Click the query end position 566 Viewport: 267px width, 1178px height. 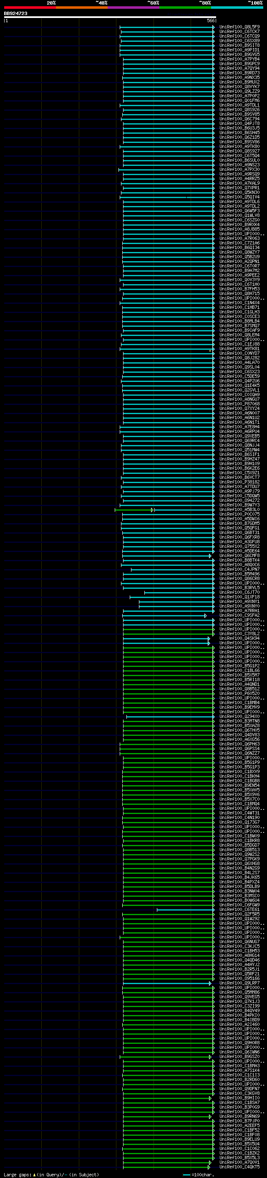pos(210,20)
